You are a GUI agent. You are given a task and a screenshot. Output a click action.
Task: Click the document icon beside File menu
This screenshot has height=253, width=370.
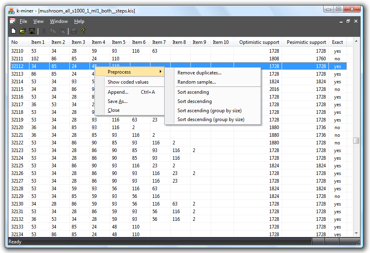(x=12, y=21)
